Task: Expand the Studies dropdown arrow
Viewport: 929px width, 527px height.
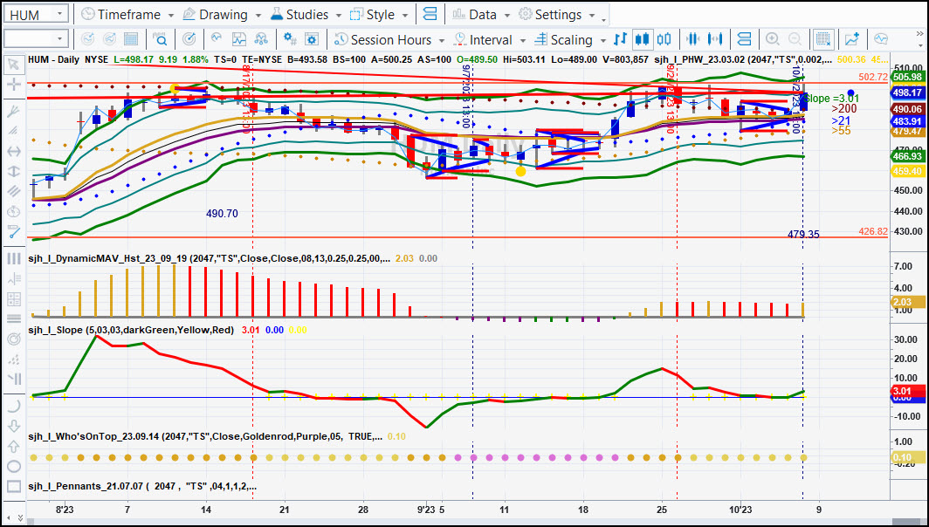Action: [338, 16]
